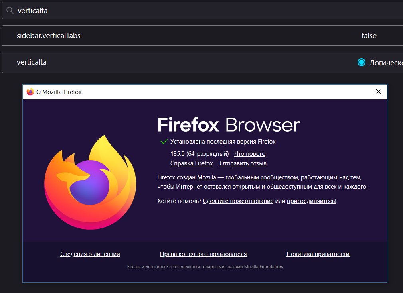Screen dimensions: 403x293
Task: Close the О Mozilla Firefox dialog
Action: (378, 92)
